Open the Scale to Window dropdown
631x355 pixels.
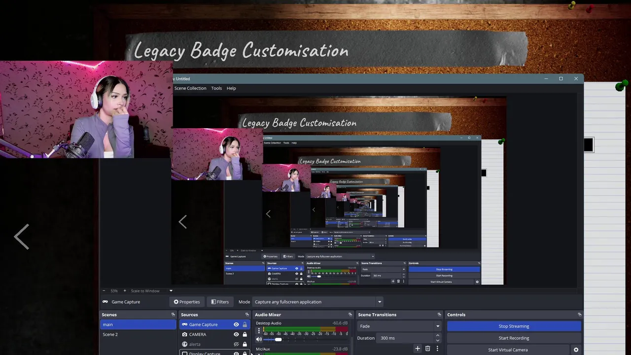tap(152, 291)
